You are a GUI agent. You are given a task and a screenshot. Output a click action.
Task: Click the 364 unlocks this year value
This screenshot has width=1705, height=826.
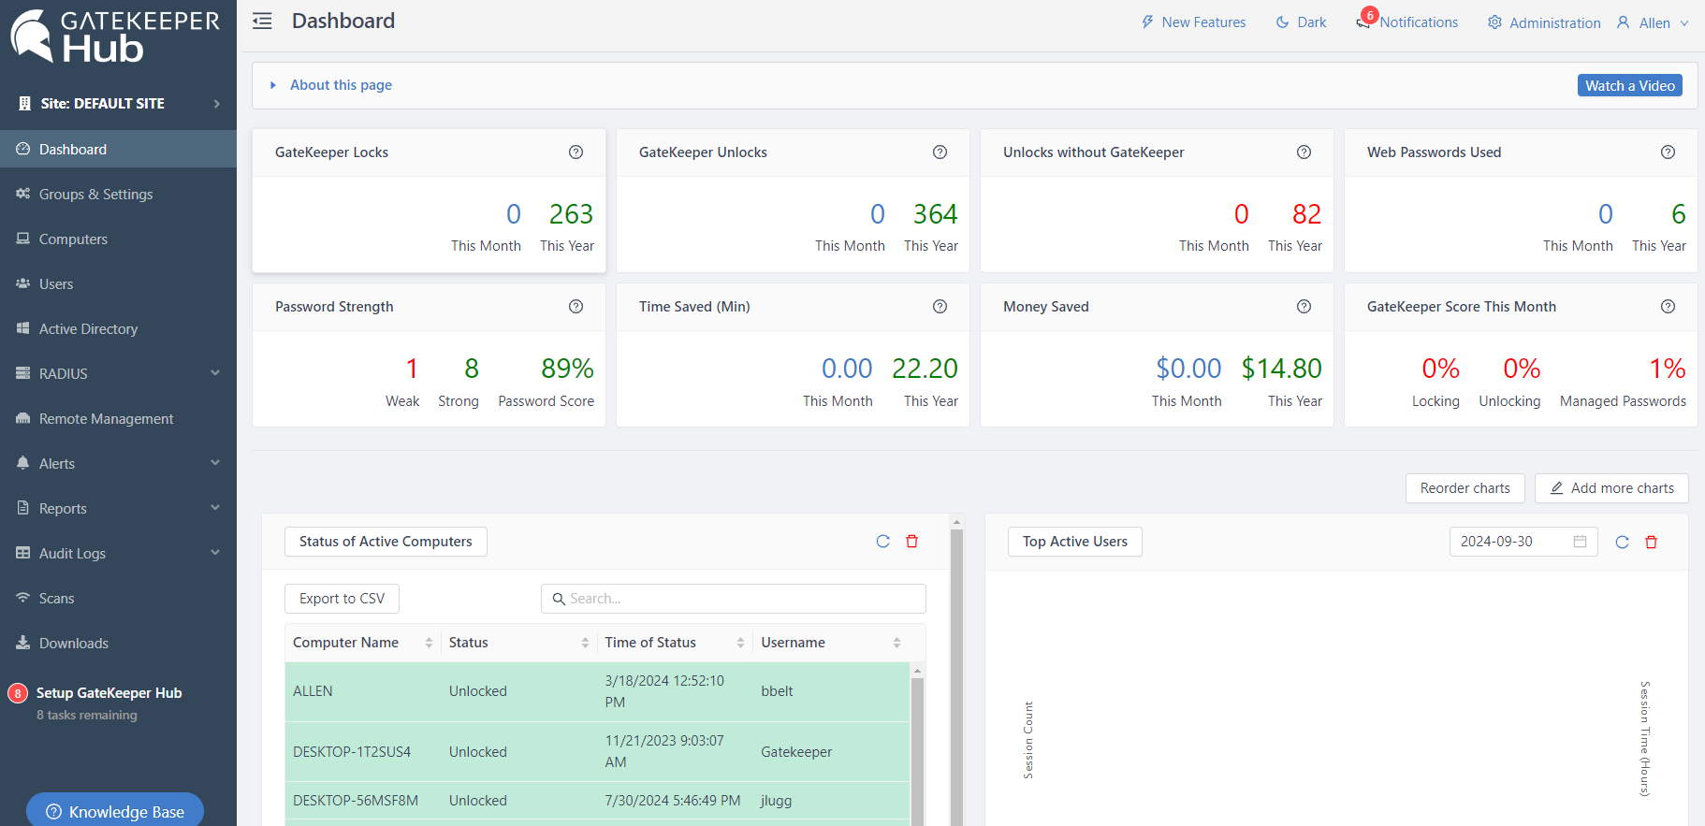pyautogui.click(x=935, y=214)
